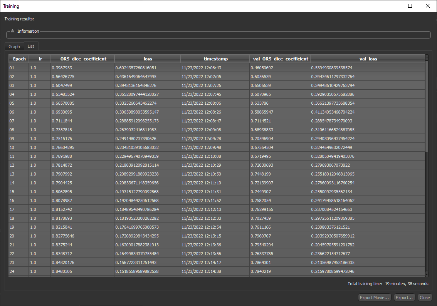This screenshot has width=437, height=306.
Task: Click the vertical scrollbar handle in the table
Action: pyautogui.click(x=427, y=106)
